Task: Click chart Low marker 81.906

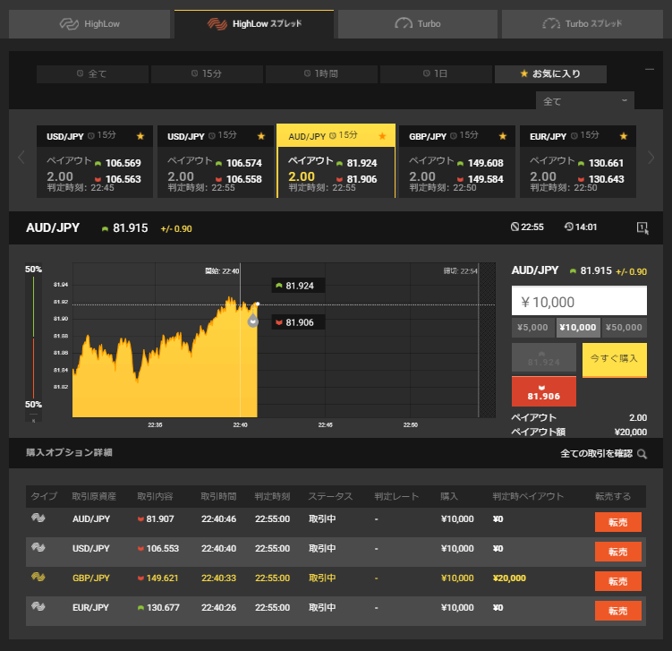Action: pyautogui.click(x=298, y=322)
